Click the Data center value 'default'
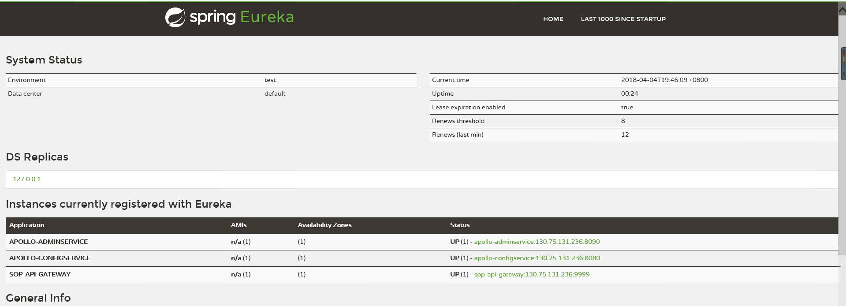846x306 pixels. pos(275,93)
